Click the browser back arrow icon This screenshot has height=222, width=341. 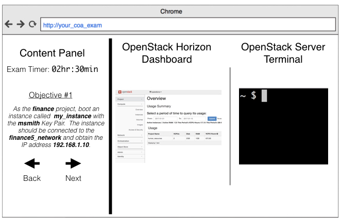click(9, 24)
